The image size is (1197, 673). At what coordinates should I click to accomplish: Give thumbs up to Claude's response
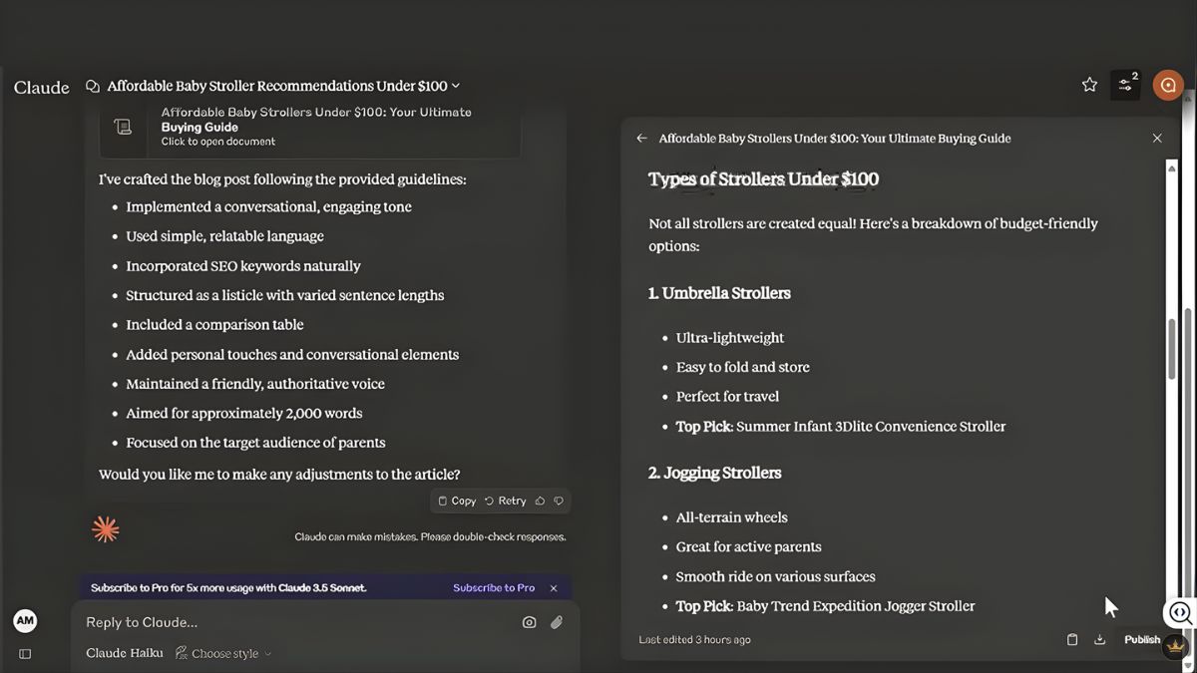tap(541, 501)
